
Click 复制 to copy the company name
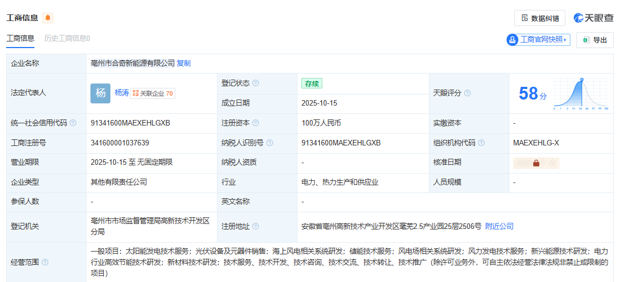pyautogui.click(x=184, y=63)
